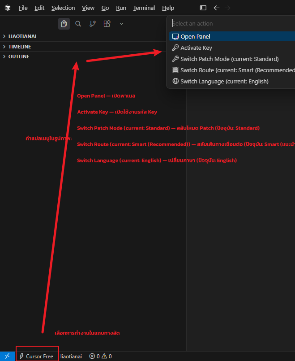Choose Switch Patch Mode action

[x=232, y=59]
